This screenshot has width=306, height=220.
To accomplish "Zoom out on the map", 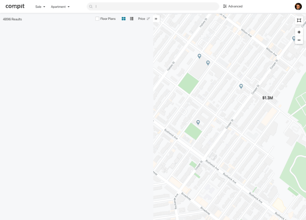I will coord(299,40).
